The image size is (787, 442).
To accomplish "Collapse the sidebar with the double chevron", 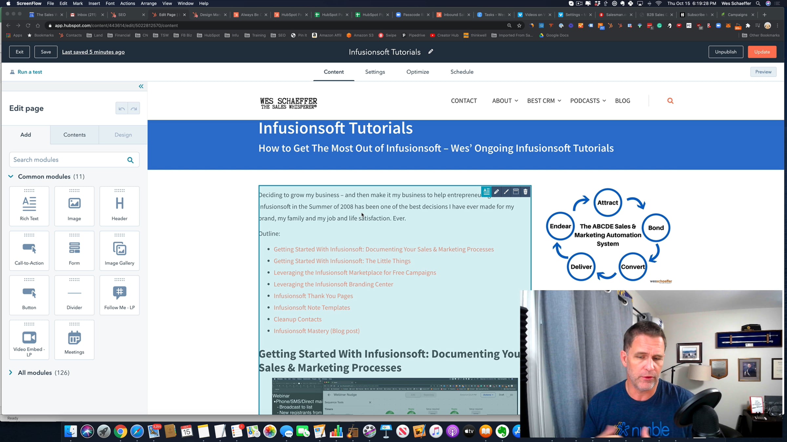I will [141, 86].
